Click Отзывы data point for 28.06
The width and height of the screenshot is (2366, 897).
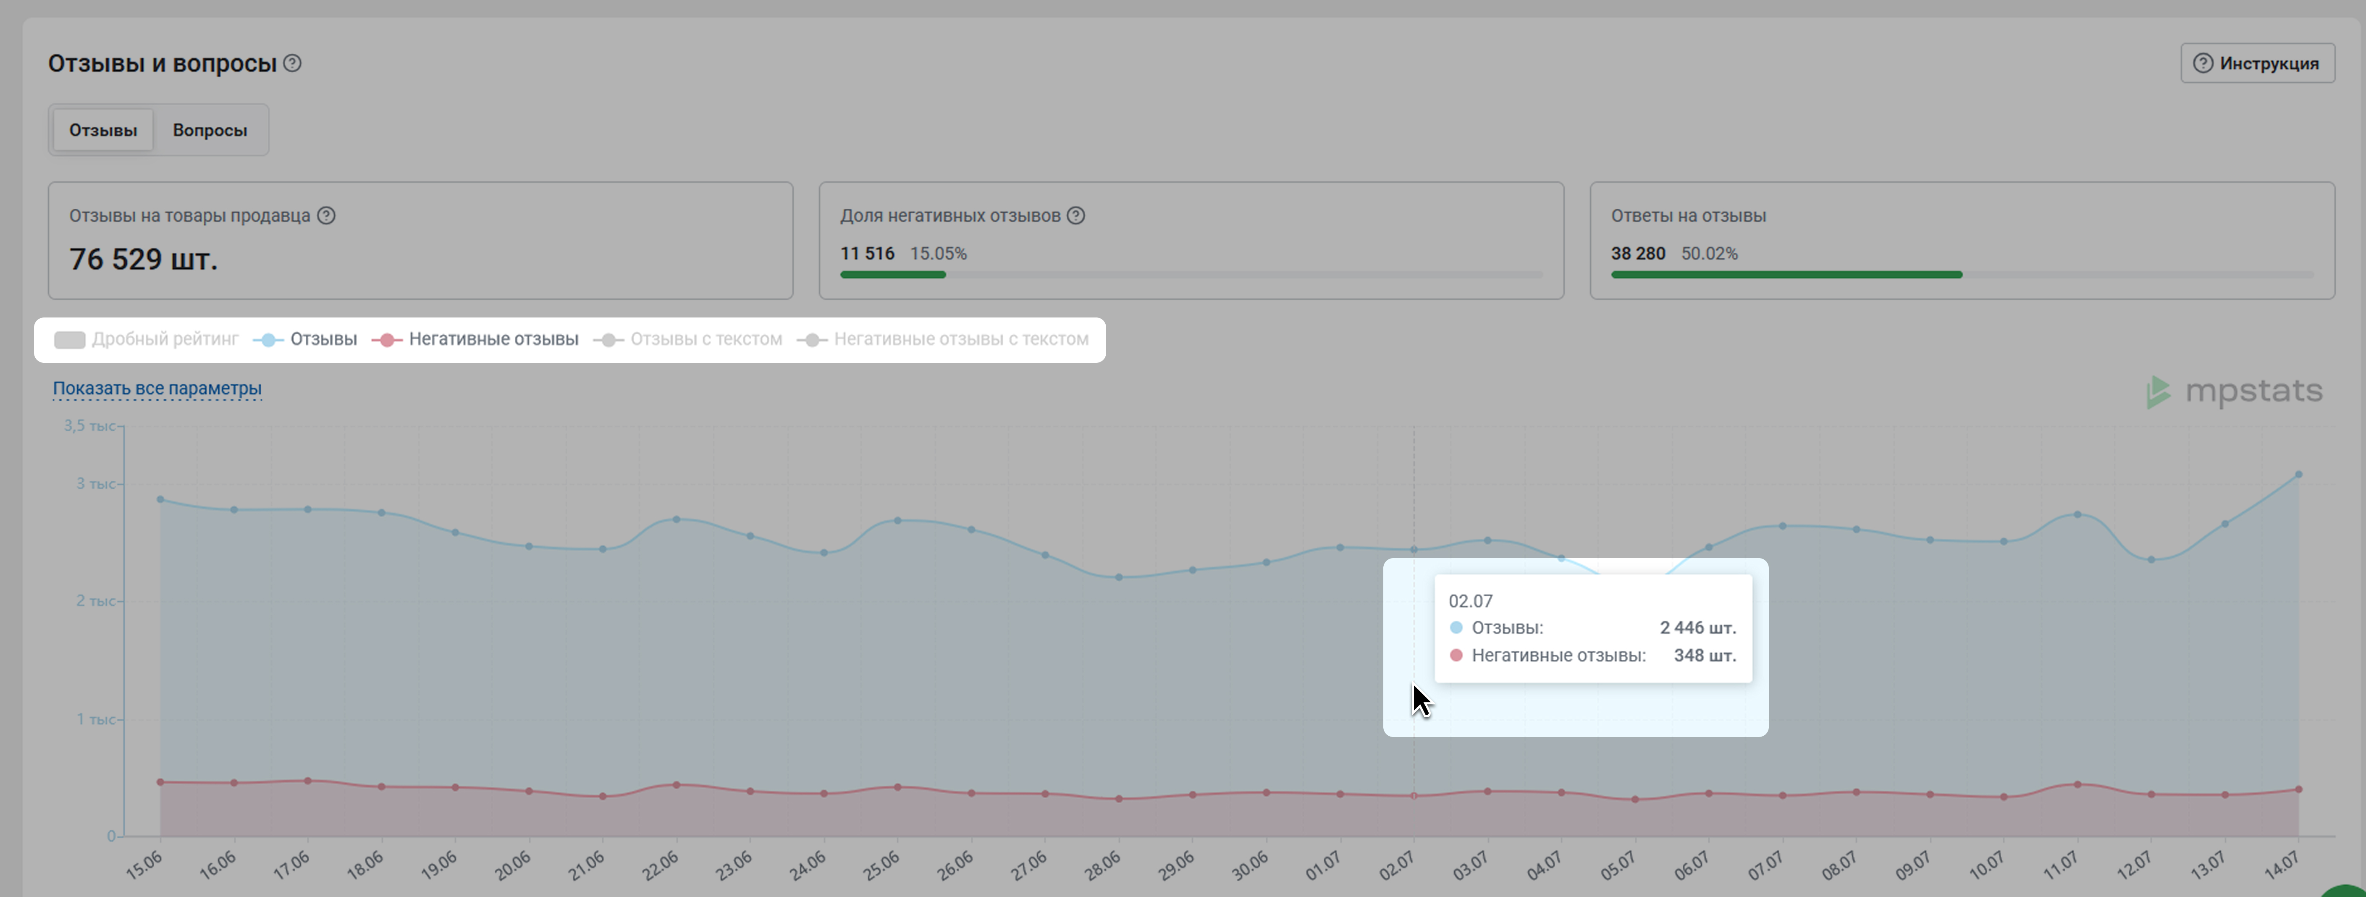[x=1119, y=577]
